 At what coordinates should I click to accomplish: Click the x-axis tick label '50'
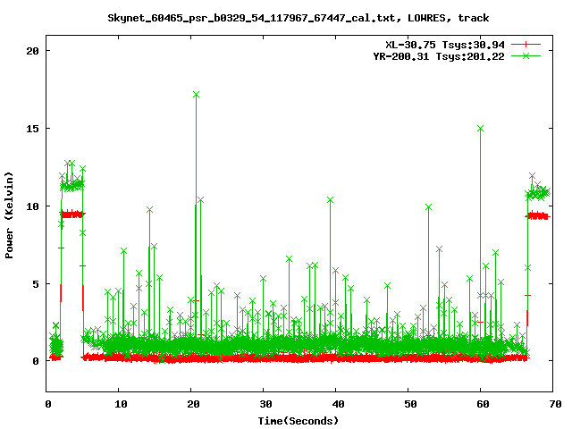click(410, 404)
